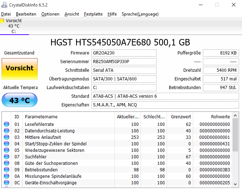Close the CrystalDiskInfo window
The height and width of the screenshot is (189, 242).
[x=234, y=5]
